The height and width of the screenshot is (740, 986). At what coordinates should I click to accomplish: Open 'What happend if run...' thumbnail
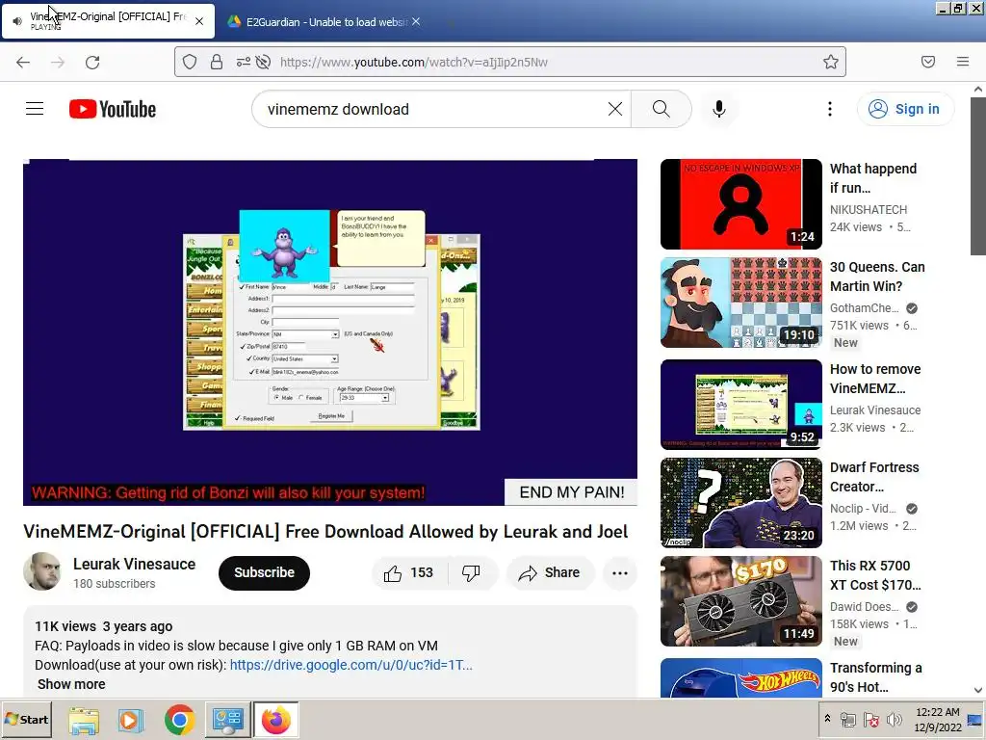click(x=740, y=204)
